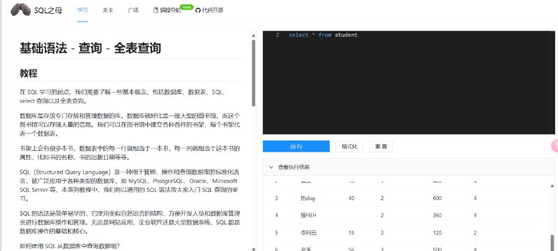Click the age value 40 in results
The width and height of the screenshot is (558, 251).
(x=352, y=198)
